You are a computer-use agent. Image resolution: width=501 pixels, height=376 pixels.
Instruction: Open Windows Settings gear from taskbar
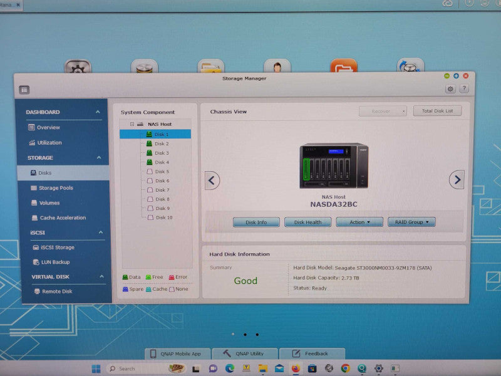(x=379, y=368)
